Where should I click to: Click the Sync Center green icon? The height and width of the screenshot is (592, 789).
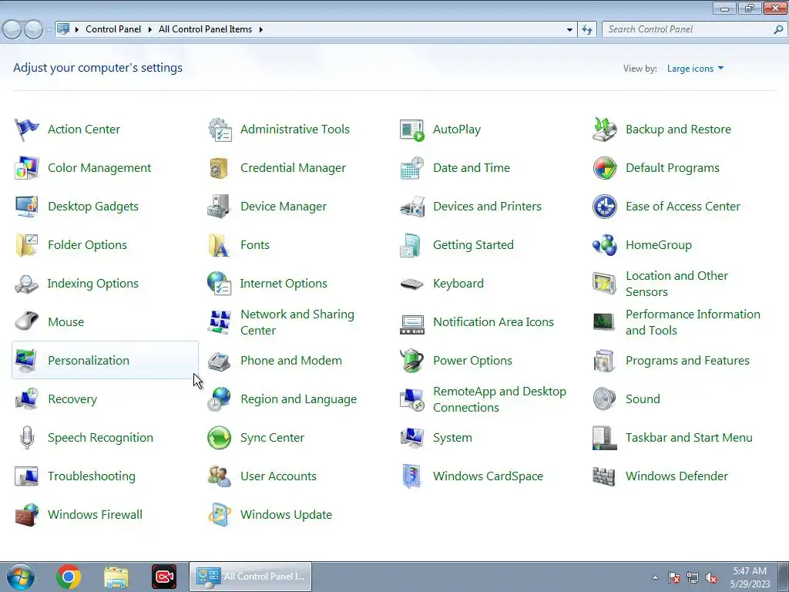coord(220,438)
